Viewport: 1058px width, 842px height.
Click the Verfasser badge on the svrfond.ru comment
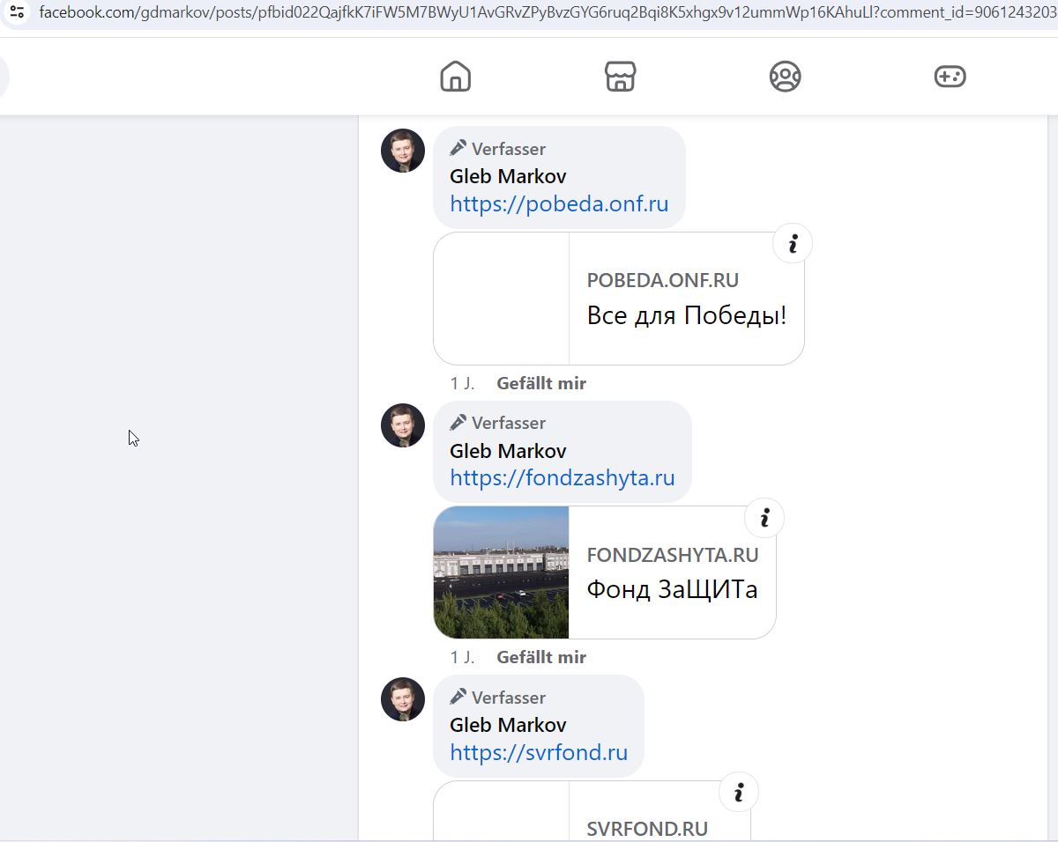[x=498, y=698]
